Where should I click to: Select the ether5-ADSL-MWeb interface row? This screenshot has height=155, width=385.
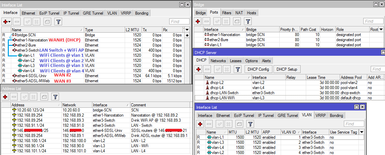tap(92, 81)
